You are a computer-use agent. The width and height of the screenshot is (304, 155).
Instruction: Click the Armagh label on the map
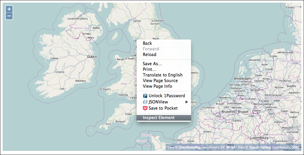(87, 34)
